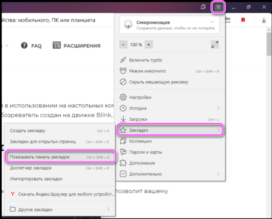This screenshot has height=219, width=272.
Task: Expand the История submenu arrow
Action: (x=218, y=108)
